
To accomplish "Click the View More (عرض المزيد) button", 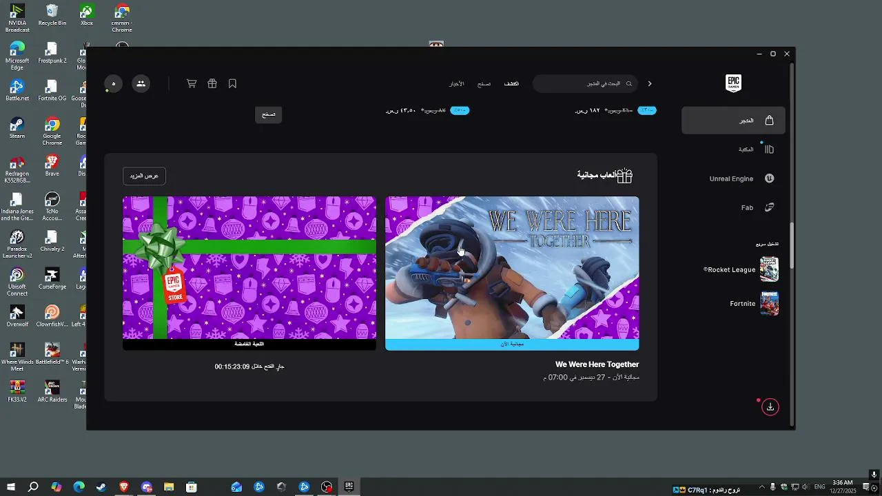I will pyautogui.click(x=145, y=176).
